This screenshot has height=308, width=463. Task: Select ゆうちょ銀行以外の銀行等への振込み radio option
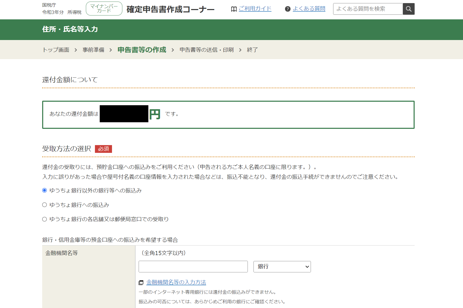(x=44, y=190)
